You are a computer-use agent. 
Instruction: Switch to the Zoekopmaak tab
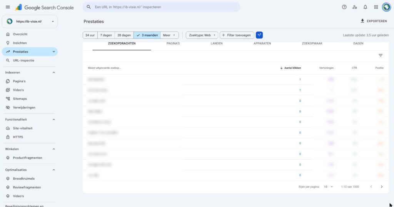pyautogui.click(x=312, y=43)
